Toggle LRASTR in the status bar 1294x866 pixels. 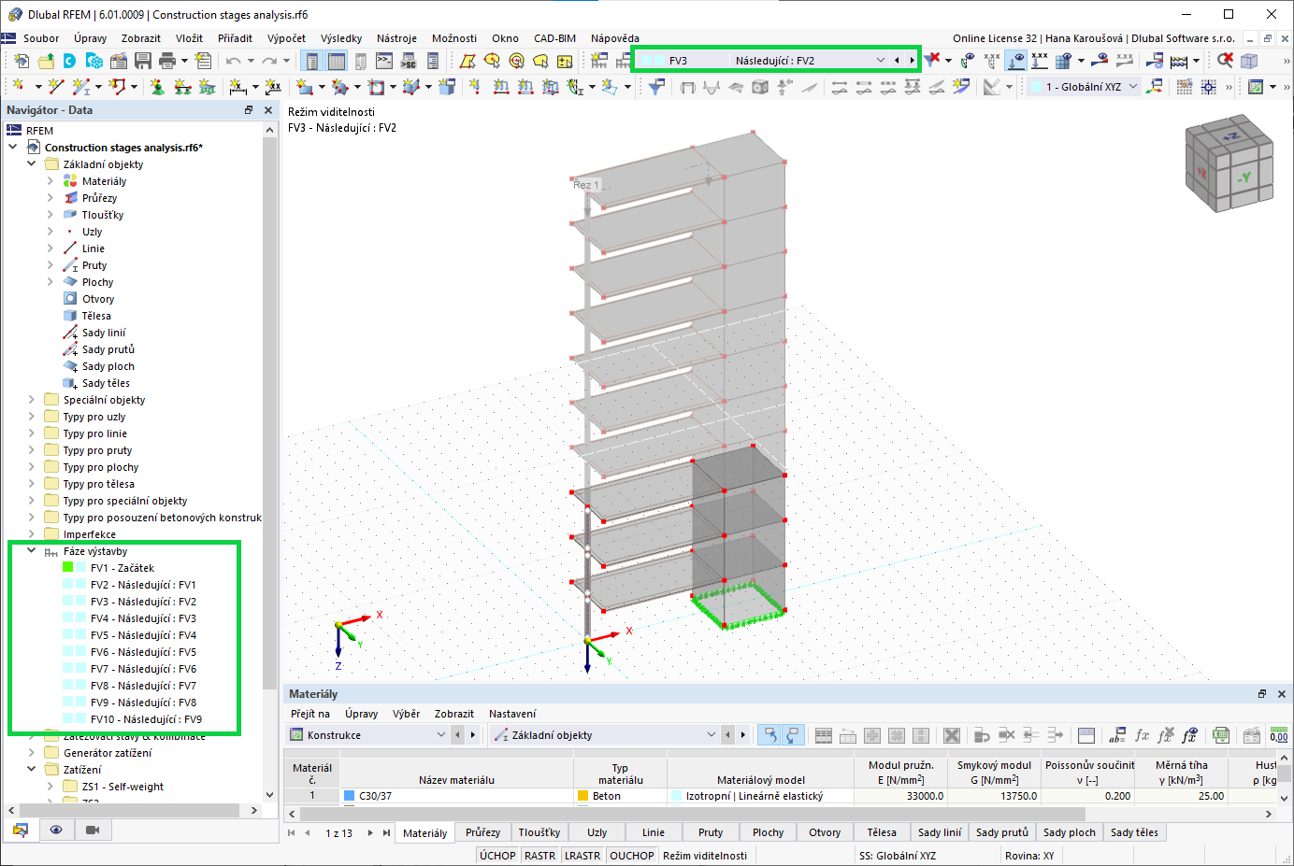click(582, 856)
